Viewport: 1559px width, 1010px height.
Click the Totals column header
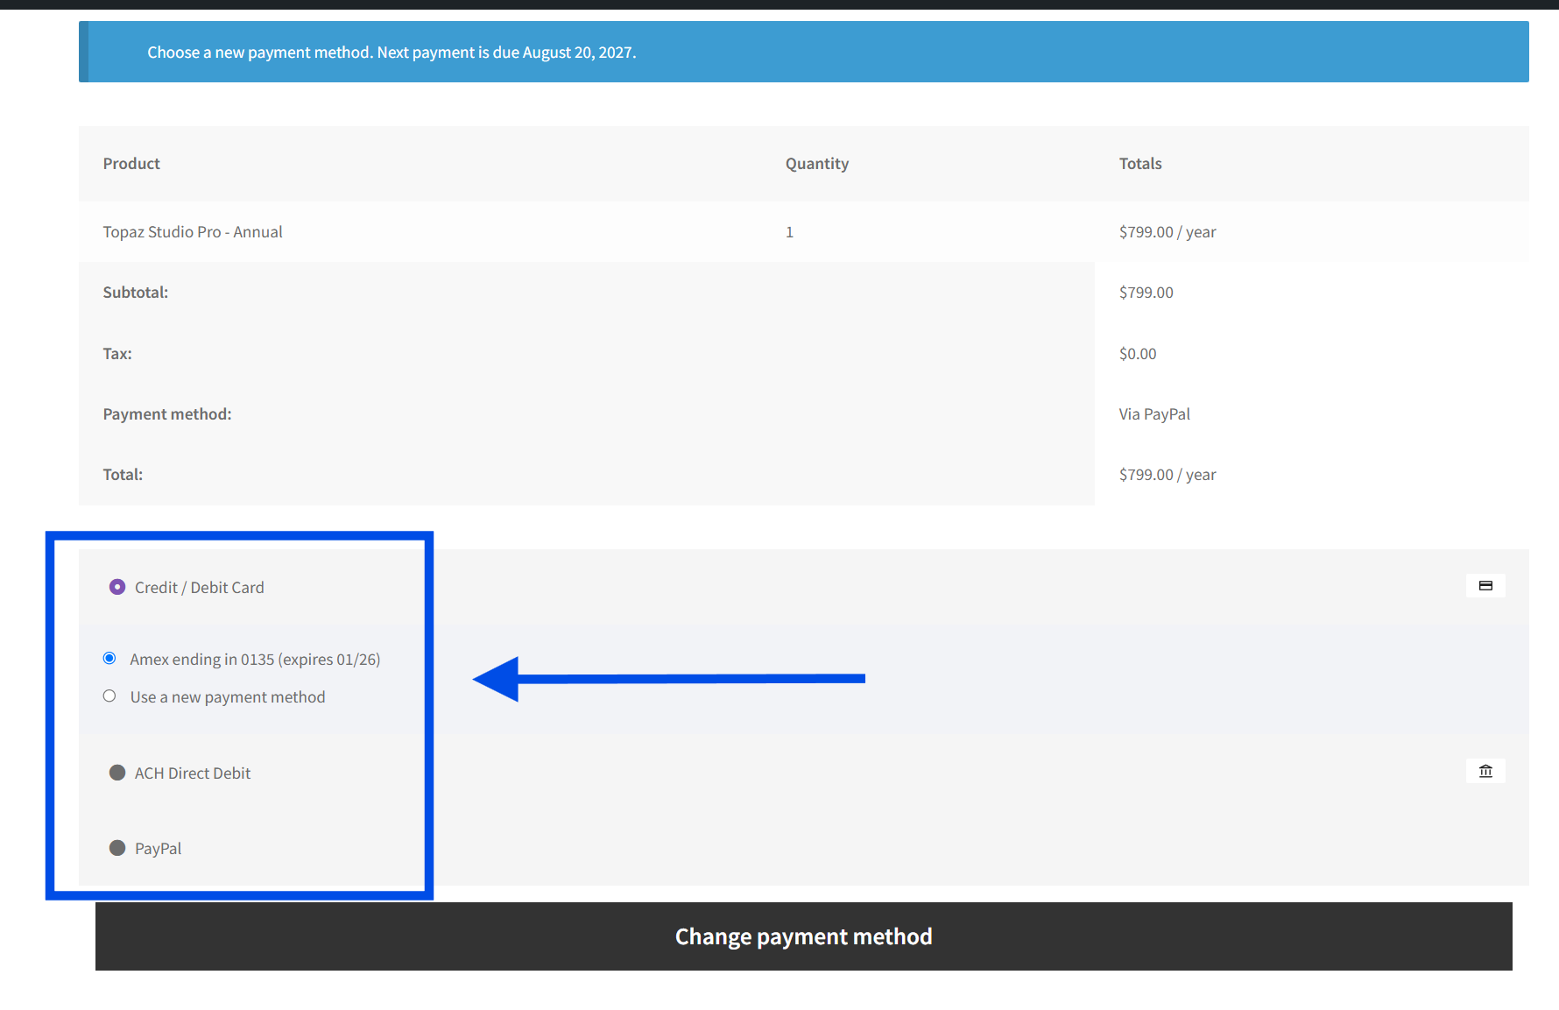1140,164
